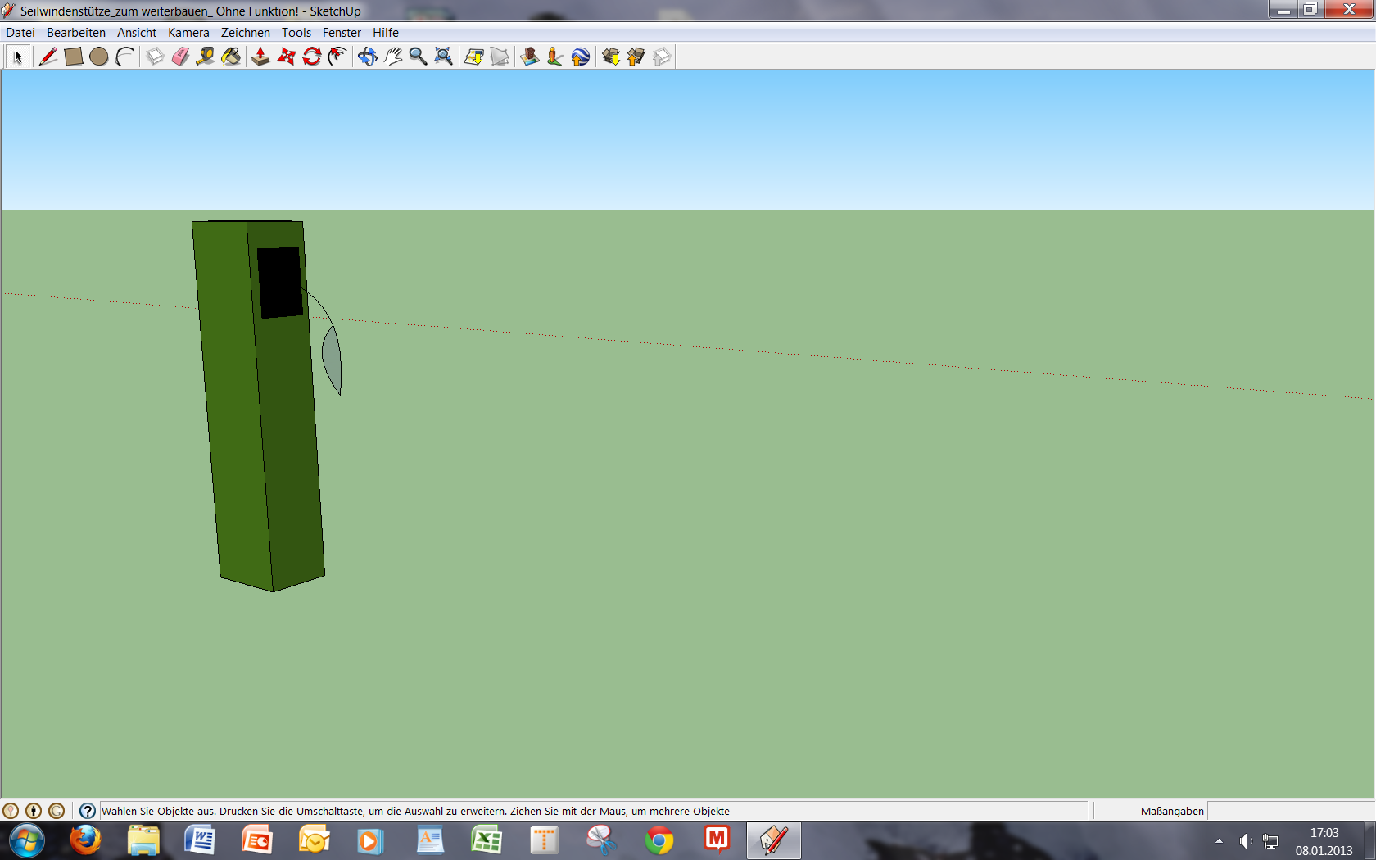Click the geo-location status bar icon
Screen dimensions: 1376x860
point(11,811)
